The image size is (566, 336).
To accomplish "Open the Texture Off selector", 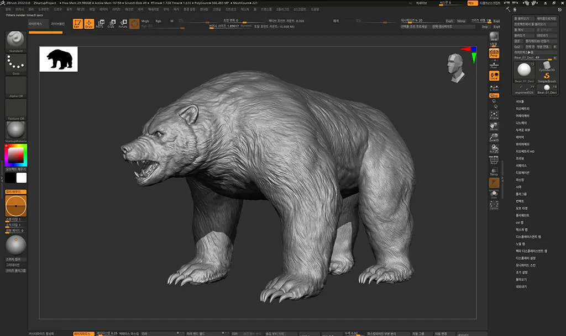I will [x=16, y=109].
